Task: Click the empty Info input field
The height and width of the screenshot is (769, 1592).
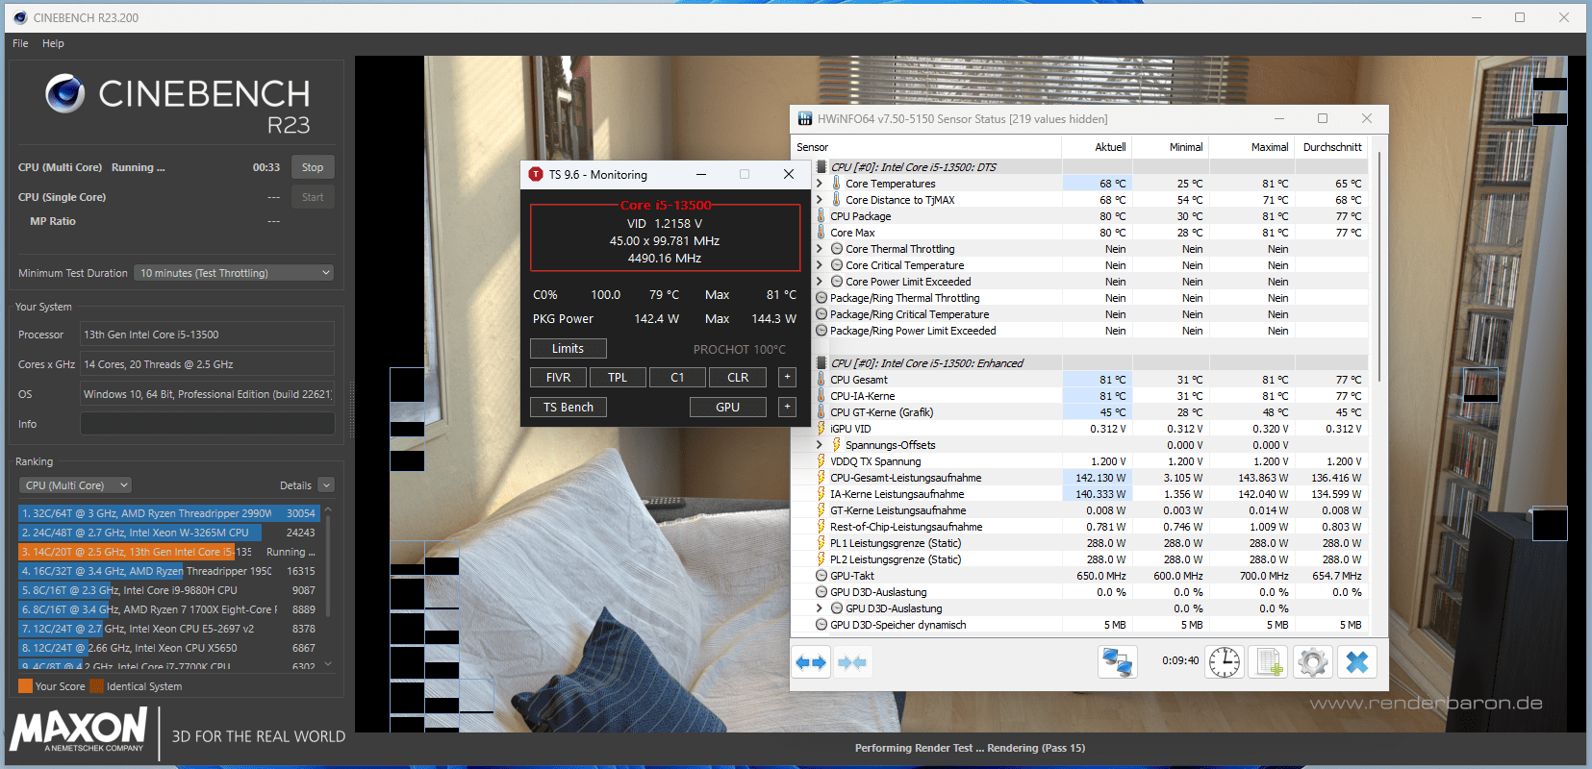Action: coord(207,424)
